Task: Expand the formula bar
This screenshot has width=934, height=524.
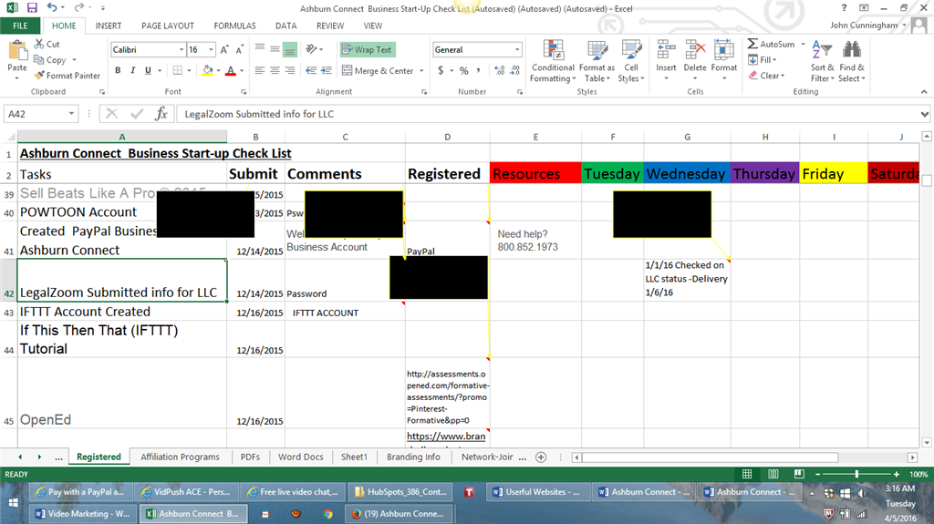Action: [x=924, y=114]
